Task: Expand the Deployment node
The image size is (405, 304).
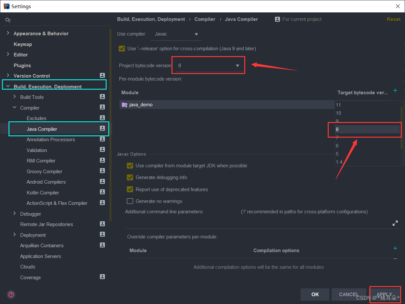Action: pos(15,235)
